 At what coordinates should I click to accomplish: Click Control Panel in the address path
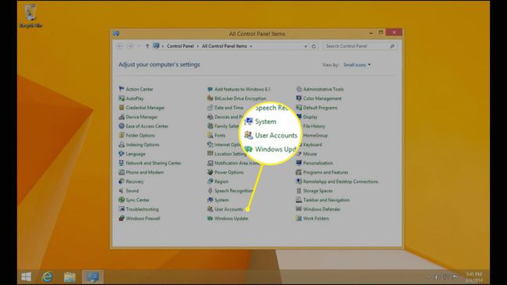(x=180, y=46)
